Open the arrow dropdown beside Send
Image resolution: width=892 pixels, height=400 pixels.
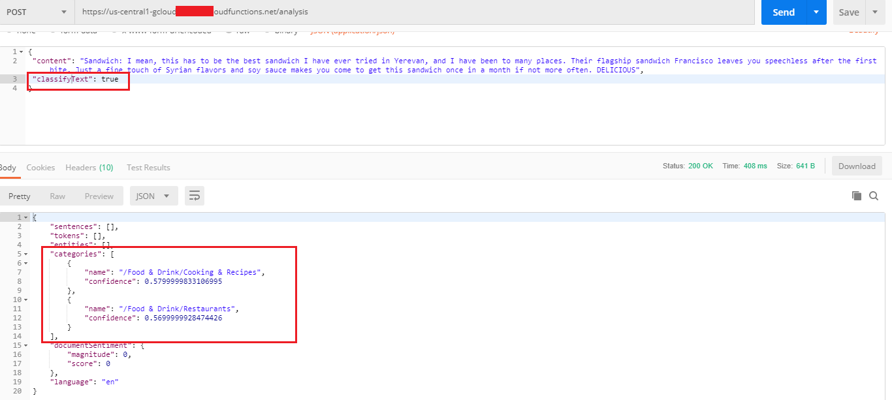816,12
